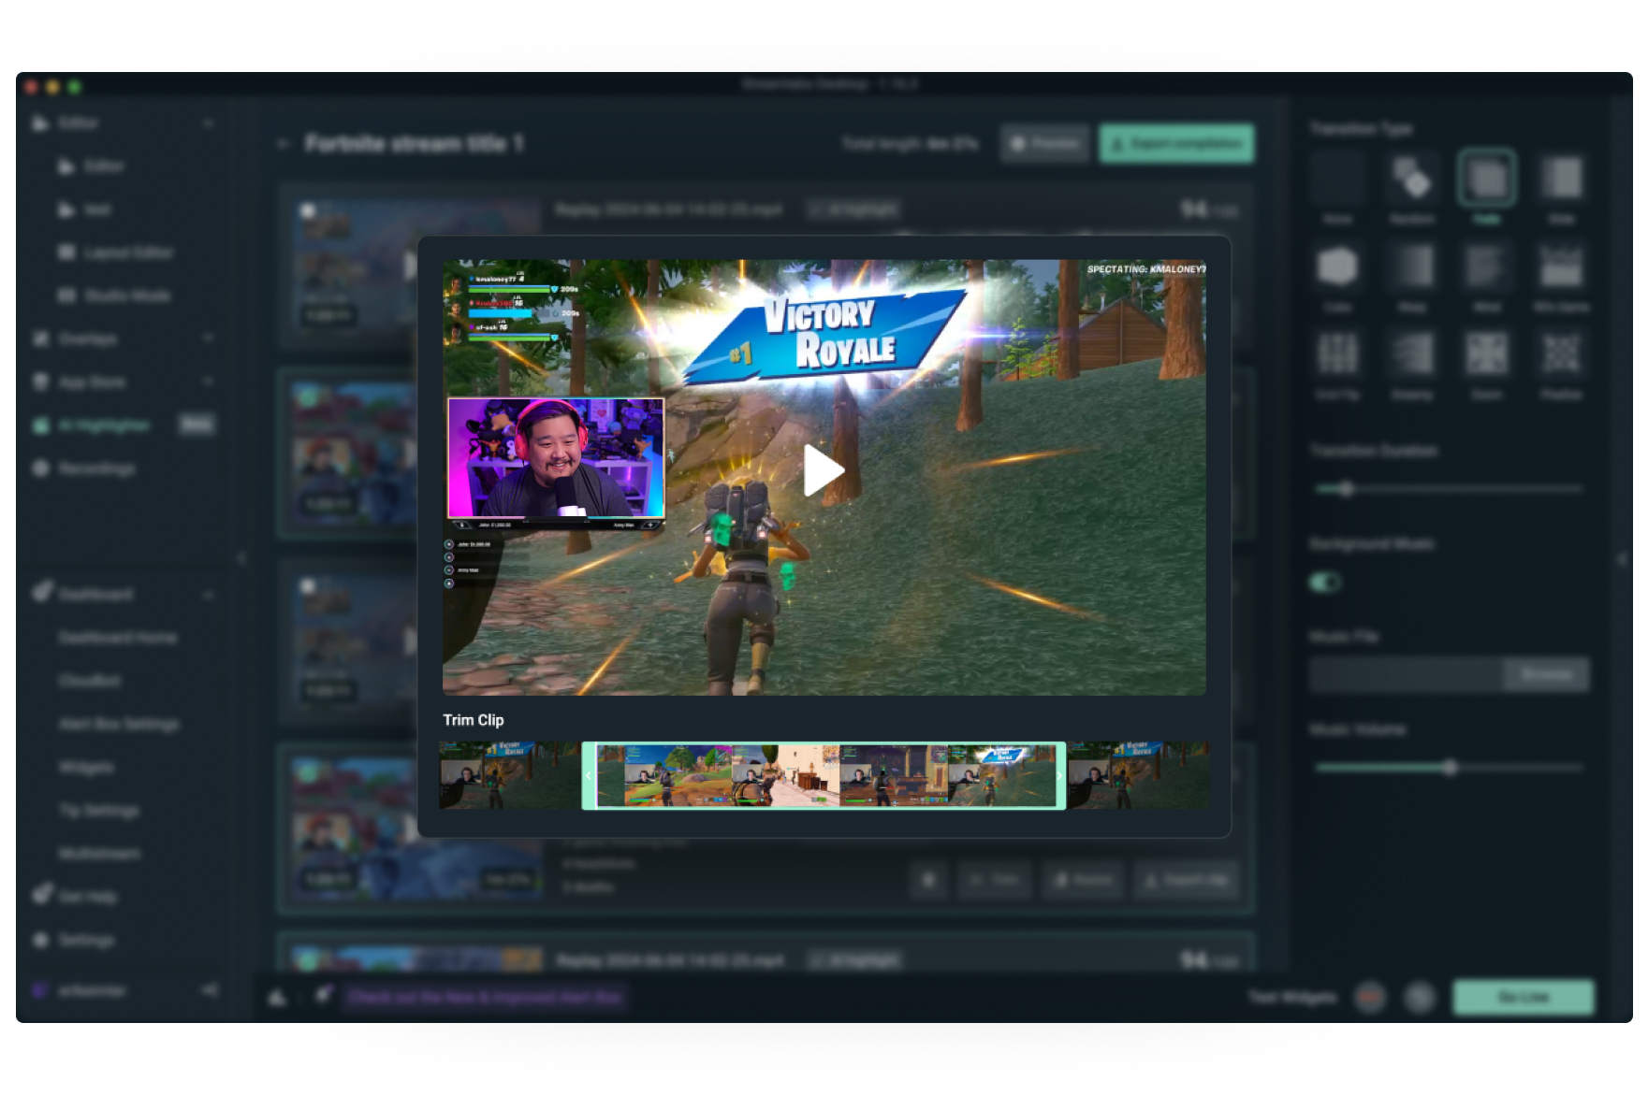Select the Fade transition icon
Screen dimensions: 1648x1095
coord(1487,178)
